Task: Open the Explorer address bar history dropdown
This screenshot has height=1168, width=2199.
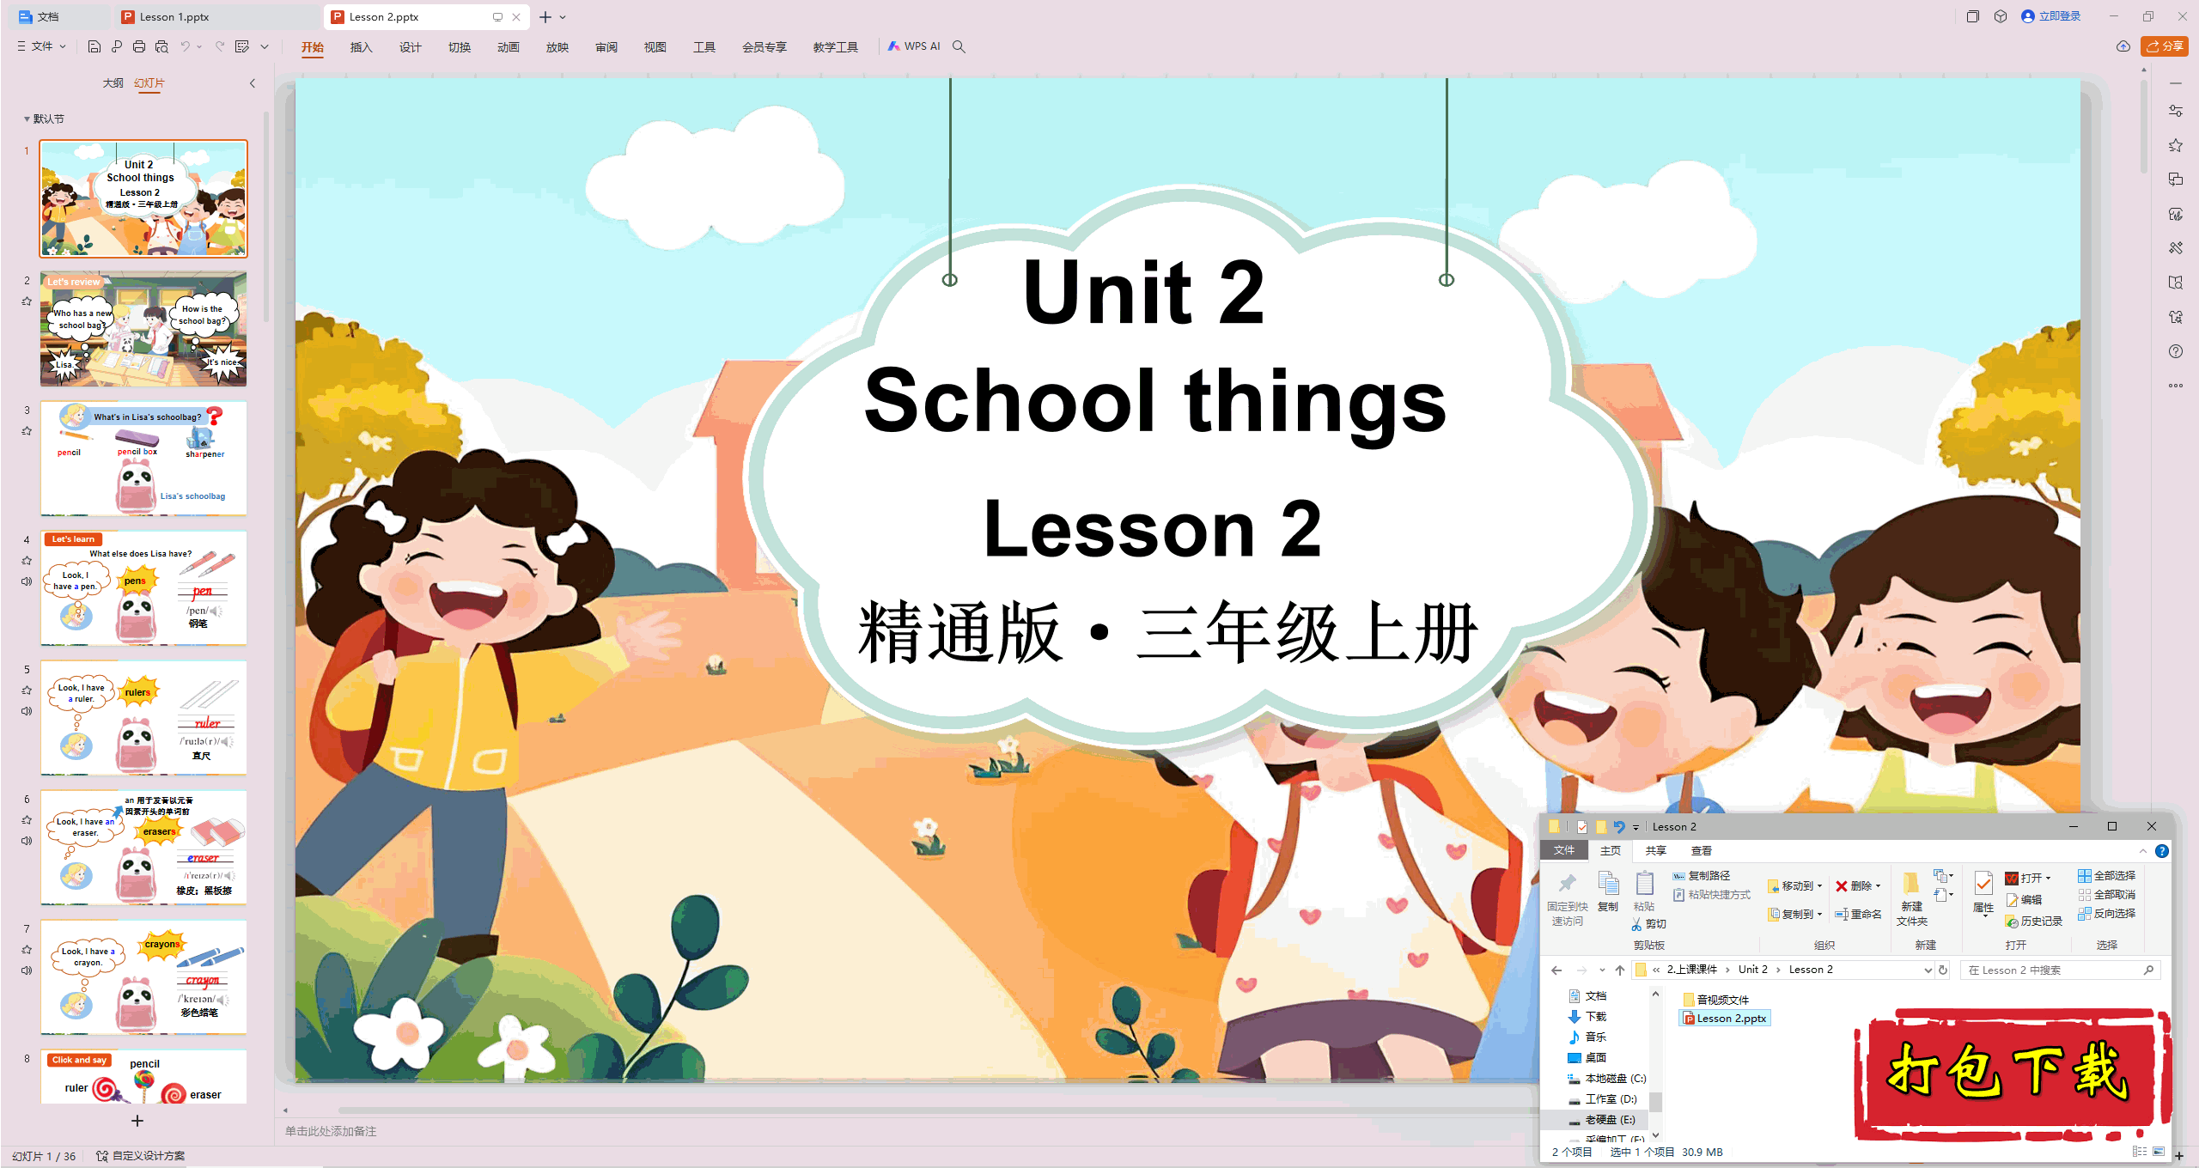Action: coord(1928,970)
